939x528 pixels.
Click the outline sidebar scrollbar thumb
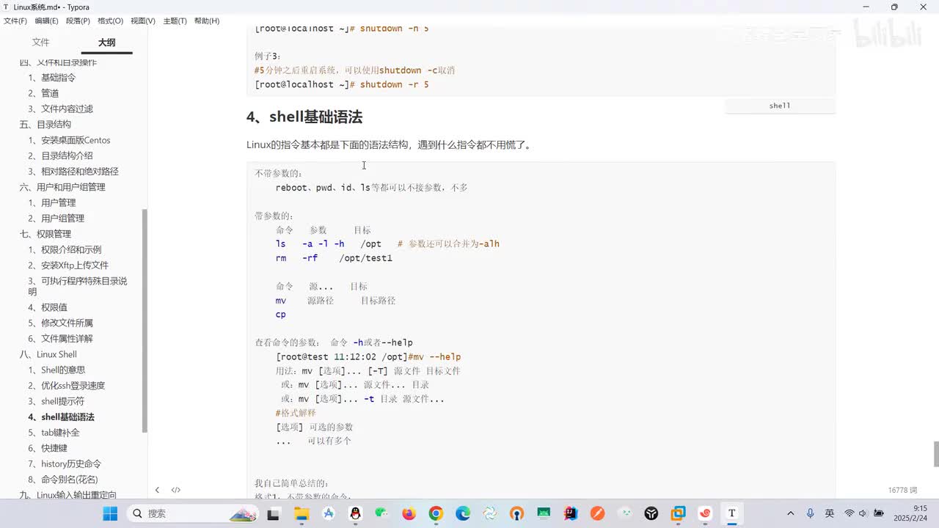145,320
